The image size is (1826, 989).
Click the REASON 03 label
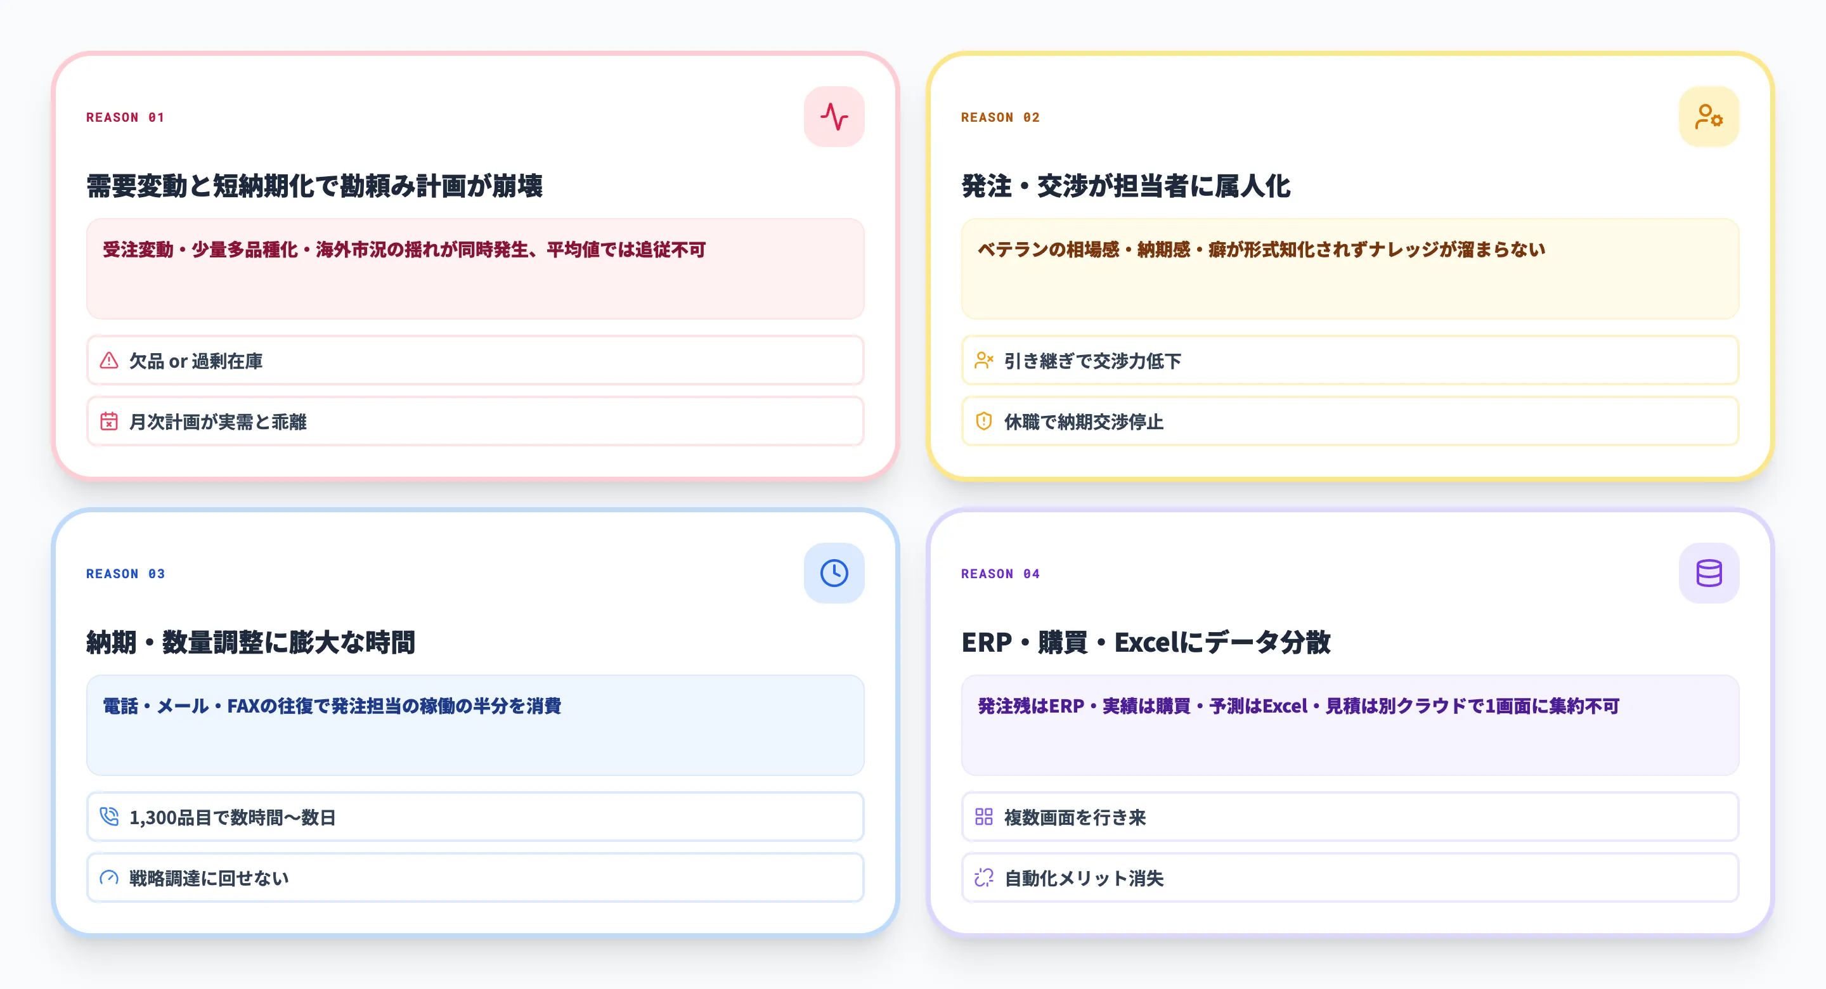coord(126,574)
